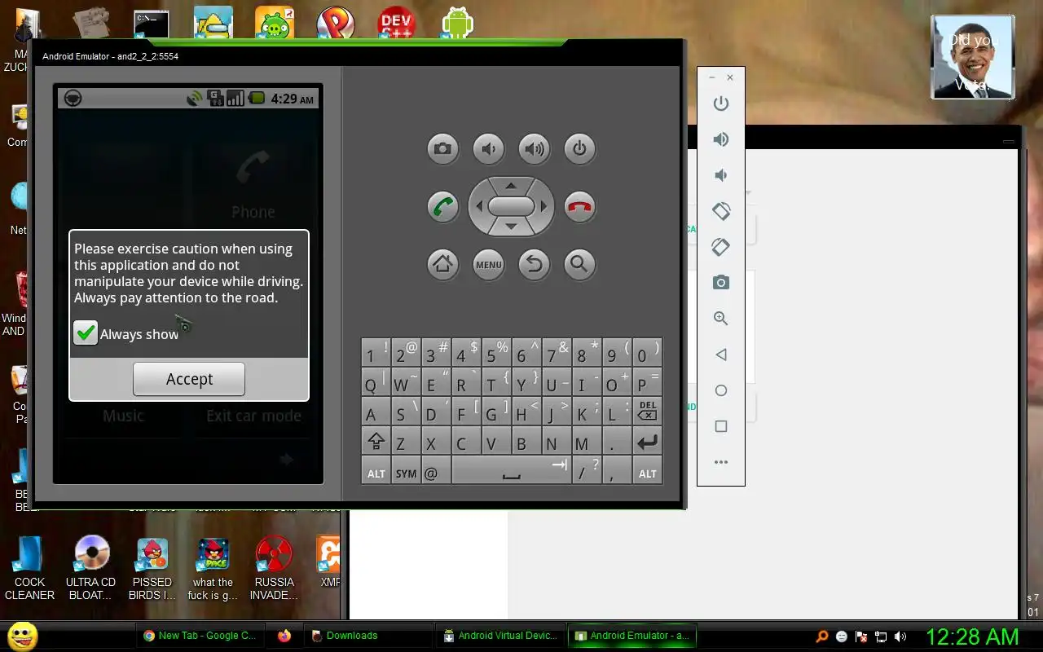Click the emulator Home hardware button
This screenshot has height=652, width=1043.
[x=442, y=264]
